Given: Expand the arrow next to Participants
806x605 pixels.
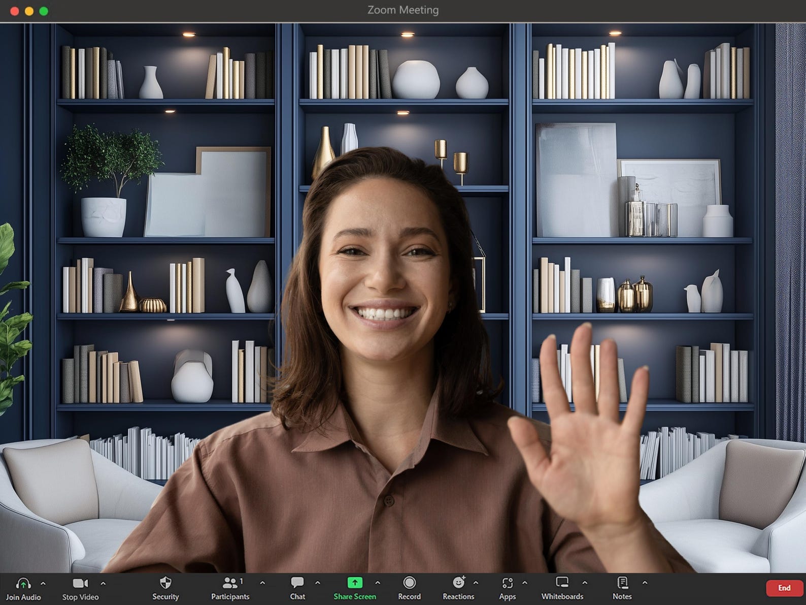Looking at the screenshot, I should (x=262, y=583).
